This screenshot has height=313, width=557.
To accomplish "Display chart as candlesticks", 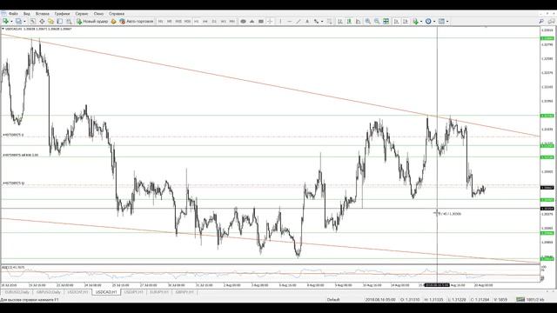I will [349, 21].
